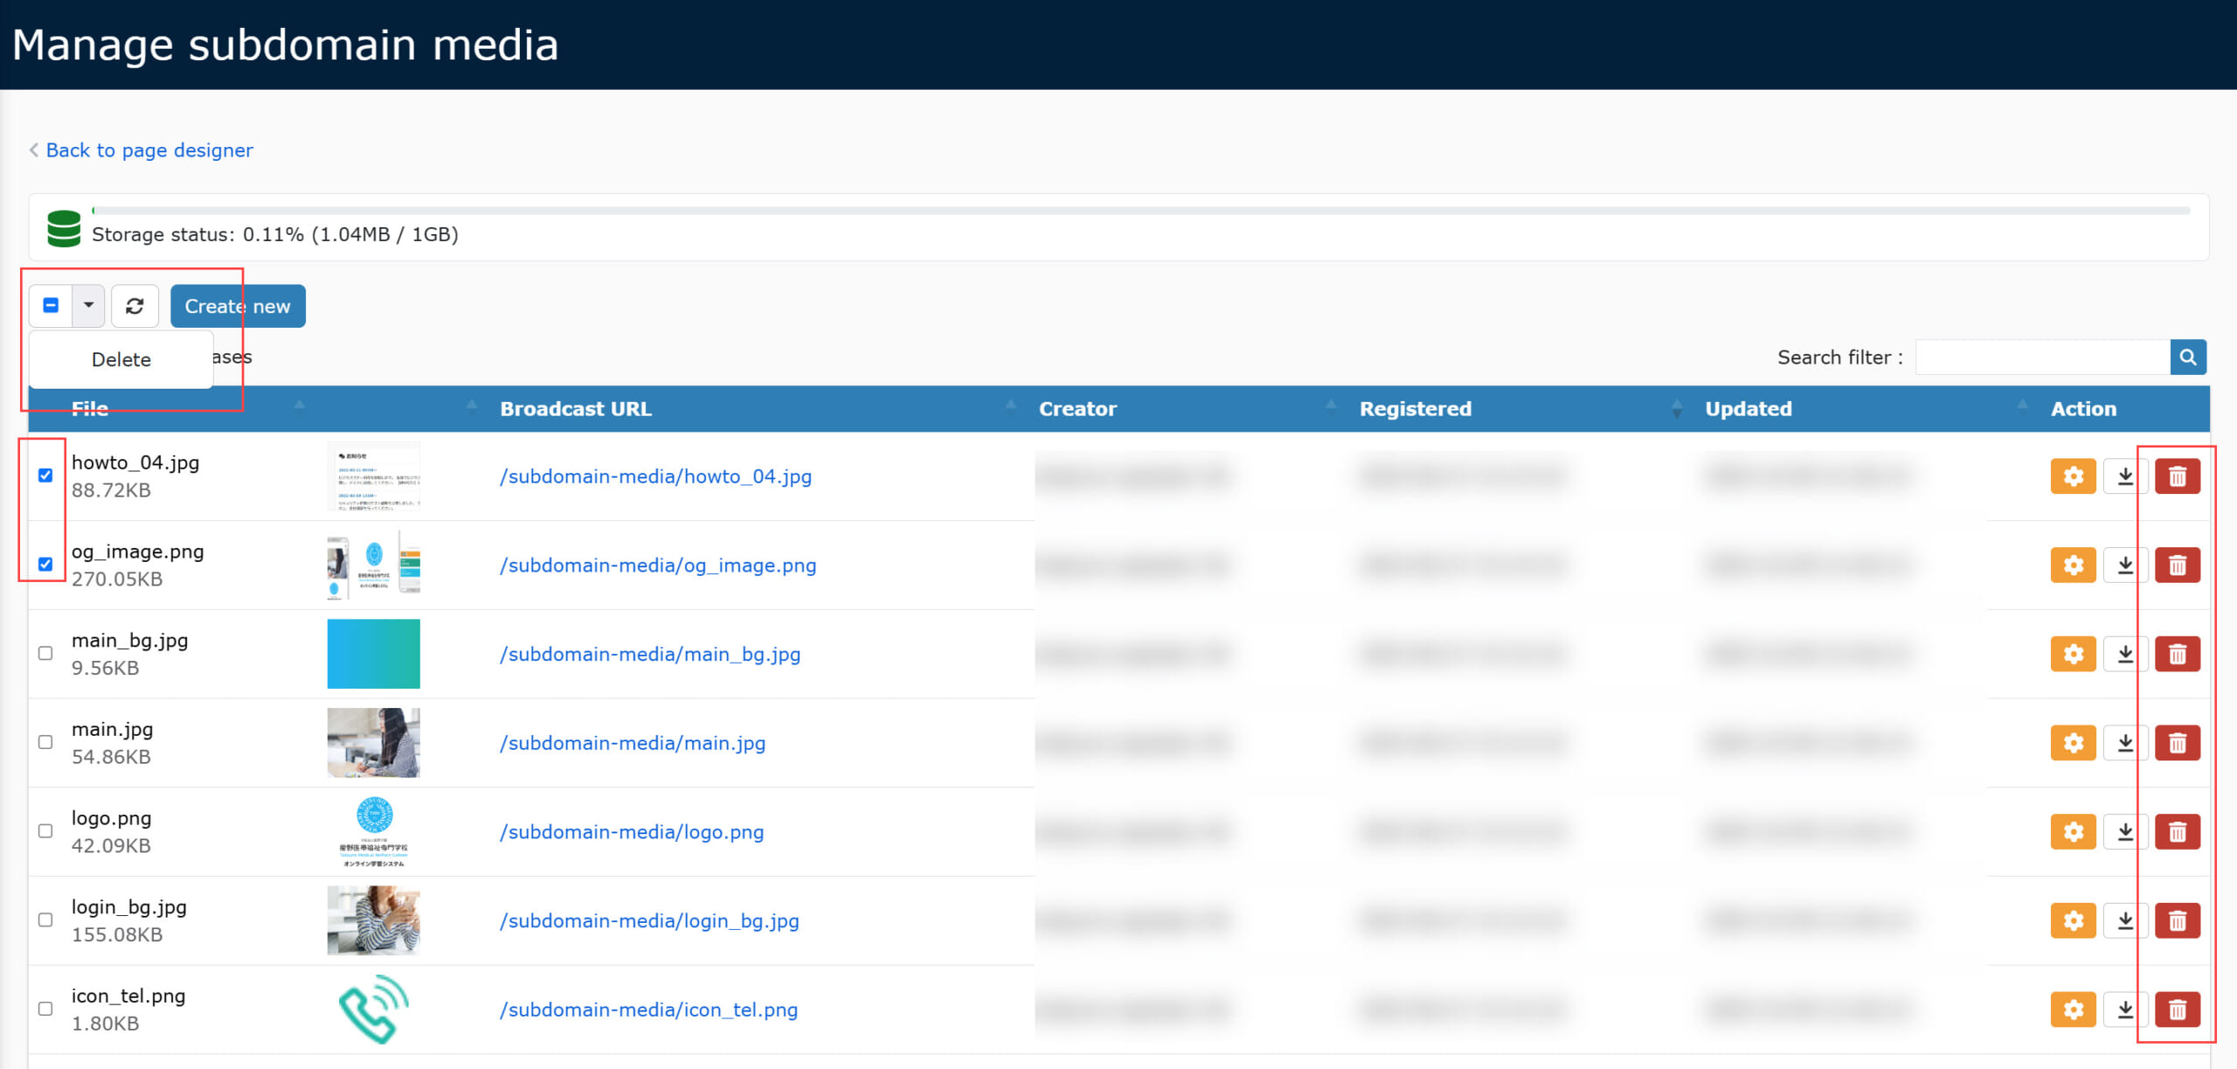This screenshot has width=2237, height=1069.
Task: Click the storage status progress bar
Action: tap(1140, 211)
